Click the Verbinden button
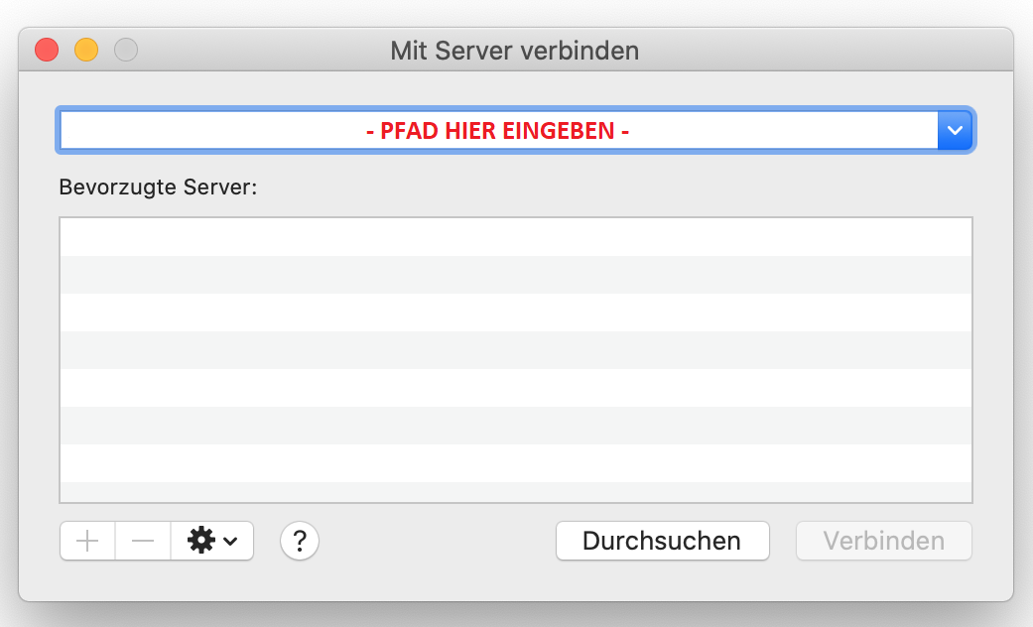The height and width of the screenshot is (627, 1033). tap(883, 541)
